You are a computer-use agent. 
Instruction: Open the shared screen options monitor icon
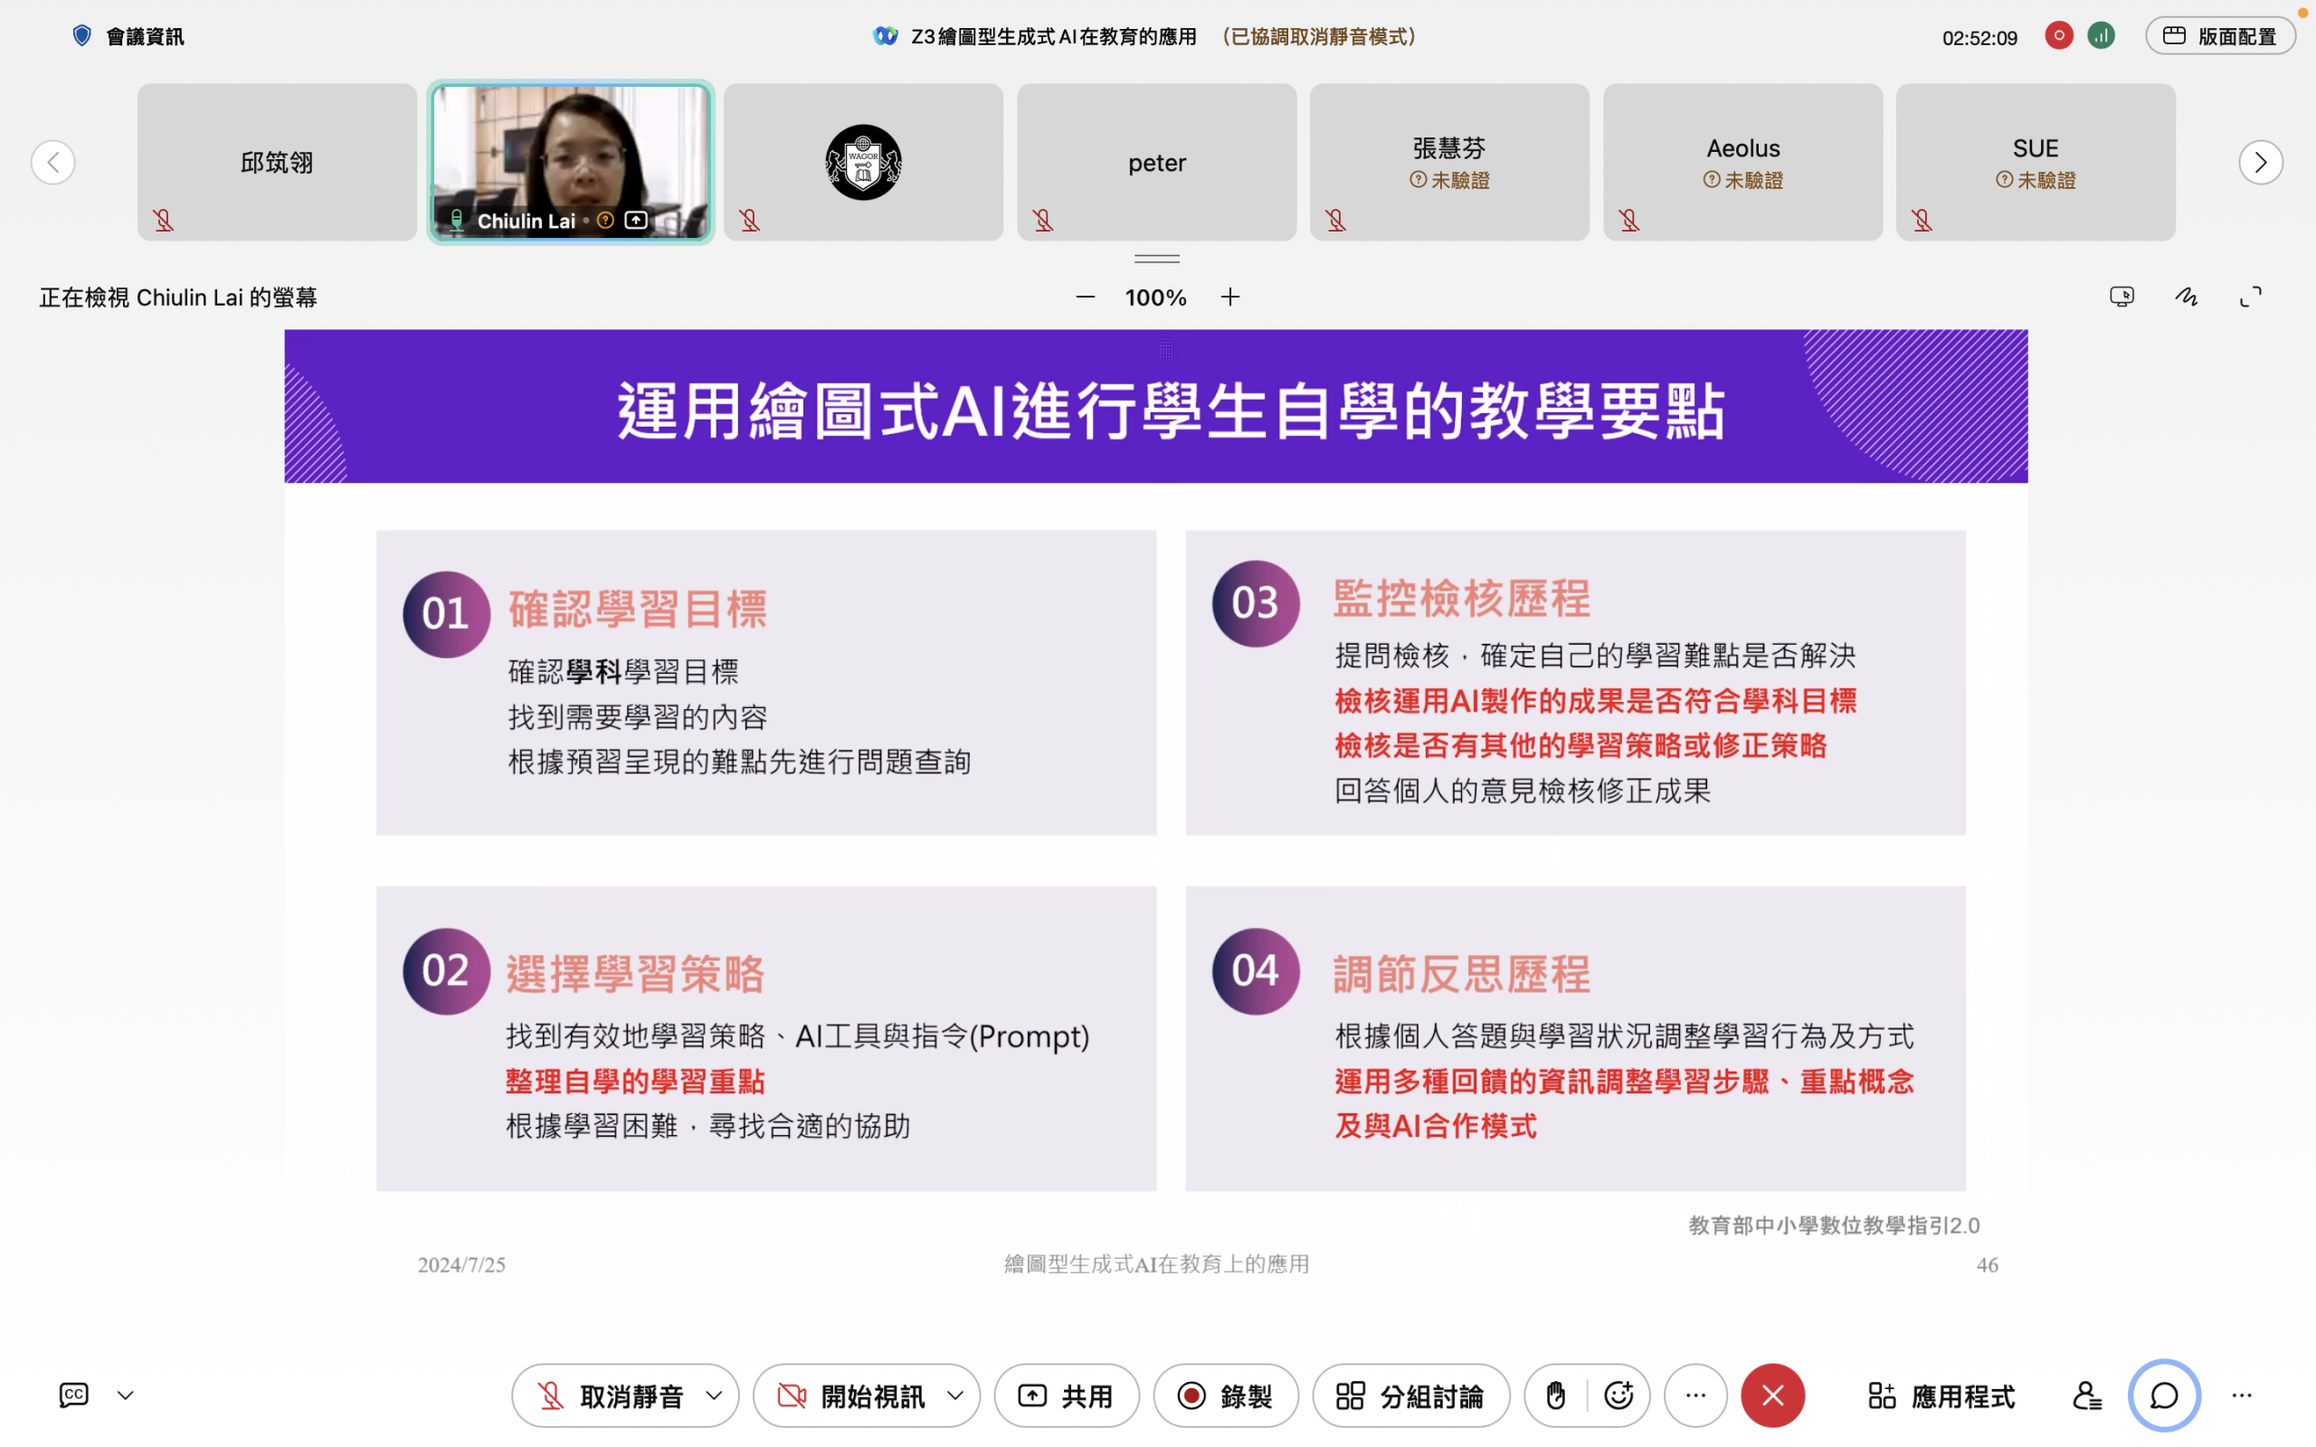pyautogui.click(x=2121, y=297)
